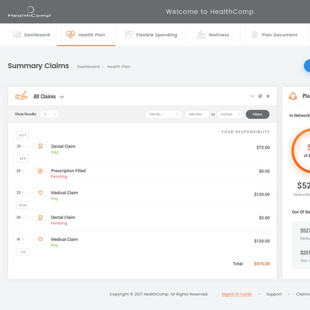This screenshot has height=310, width=310.
Task: Click the Summary Claims page heading
Action: (38, 66)
